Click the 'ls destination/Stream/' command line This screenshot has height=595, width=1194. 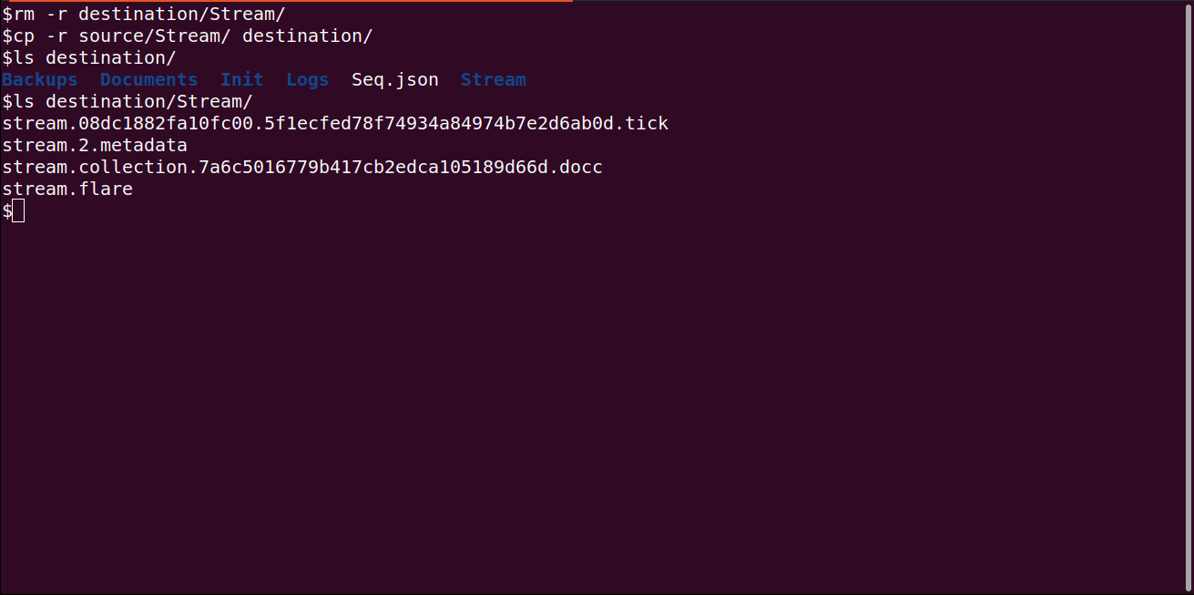[128, 102]
